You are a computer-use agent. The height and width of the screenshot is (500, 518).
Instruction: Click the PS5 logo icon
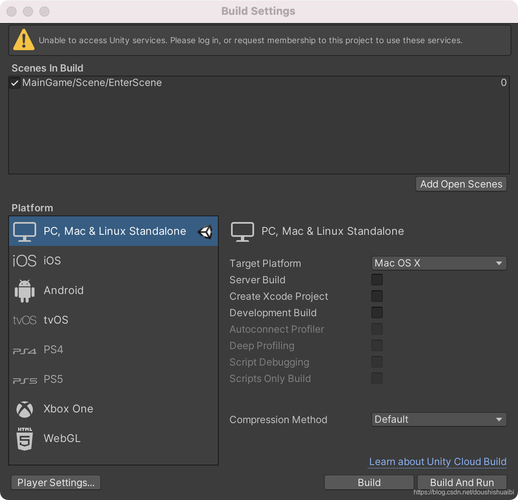tap(25, 380)
